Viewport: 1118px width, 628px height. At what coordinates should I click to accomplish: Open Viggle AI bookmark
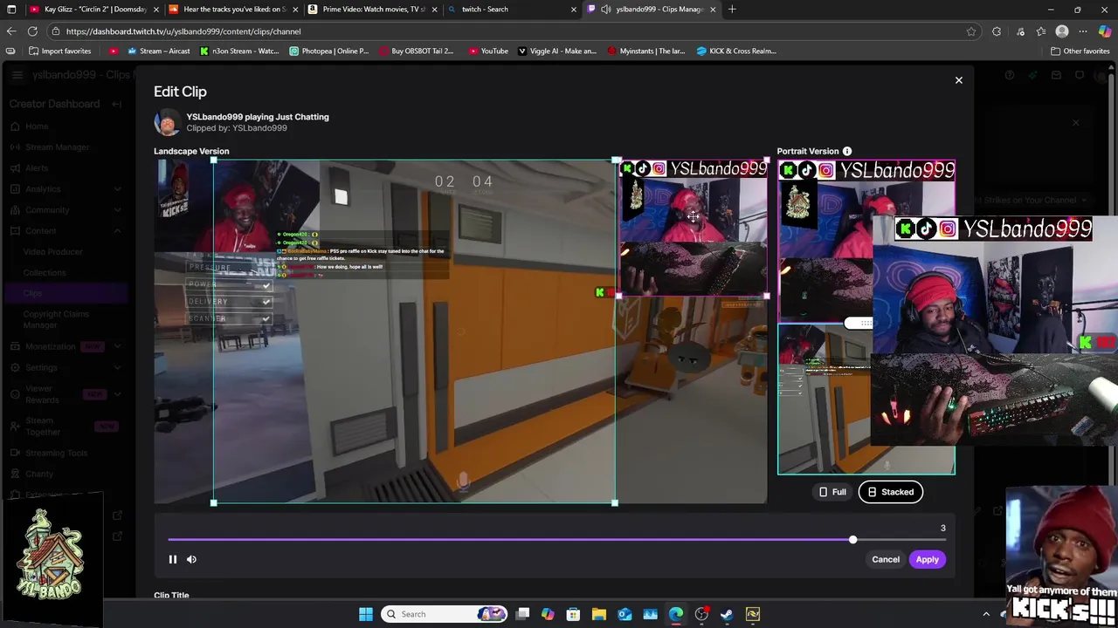click(557, 51)
